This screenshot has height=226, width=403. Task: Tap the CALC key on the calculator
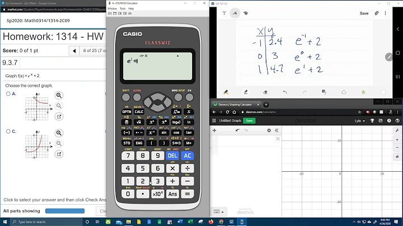[139, 112]
